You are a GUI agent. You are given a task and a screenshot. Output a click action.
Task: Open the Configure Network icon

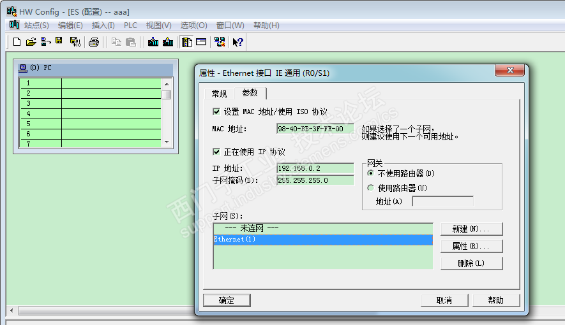(220, 42)
